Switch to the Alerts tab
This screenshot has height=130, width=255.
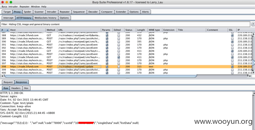pyautogui.click(x=145, y=12)
